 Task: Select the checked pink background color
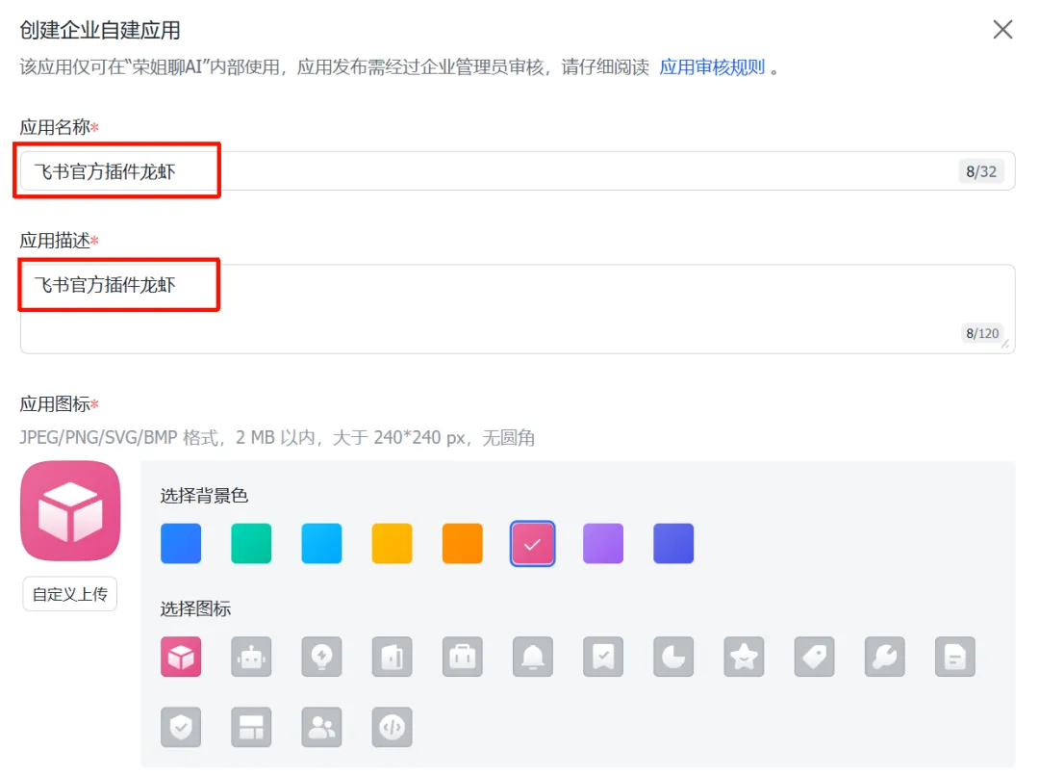click(533, 544)
